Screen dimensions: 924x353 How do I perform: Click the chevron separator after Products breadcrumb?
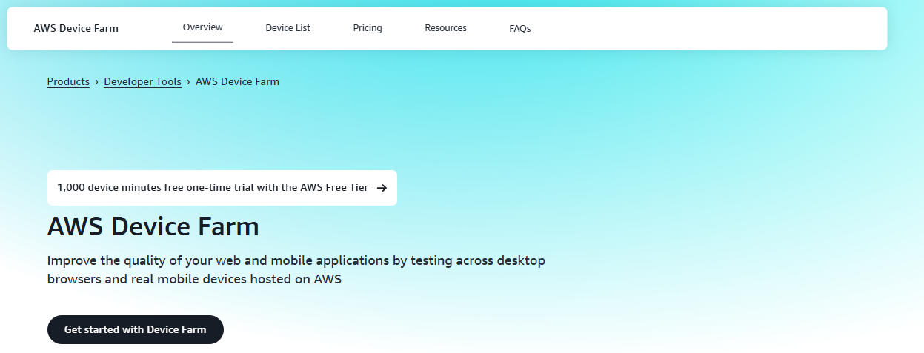(x=97, y=82)
